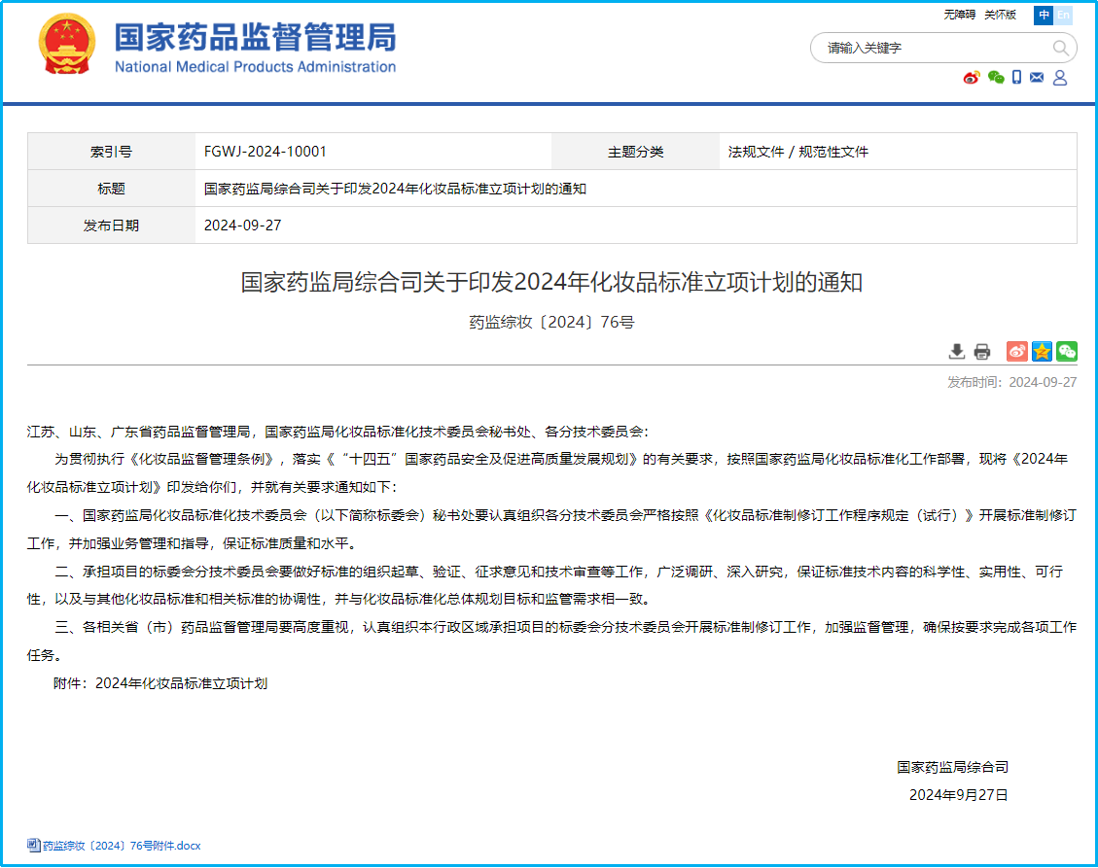Viewport: 1098px width, 868px height.
Task: Click the 标题 label cell
Action: point(111,189)
